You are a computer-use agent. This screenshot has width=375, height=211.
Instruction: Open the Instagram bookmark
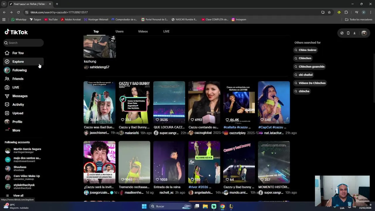point(239,20)
